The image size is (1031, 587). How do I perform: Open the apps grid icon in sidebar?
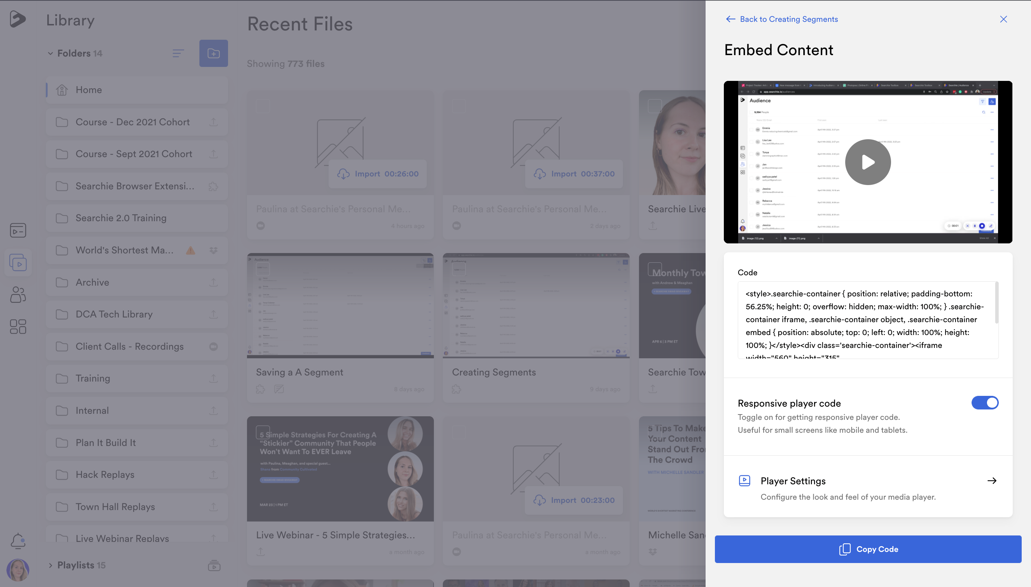(18, 326)
